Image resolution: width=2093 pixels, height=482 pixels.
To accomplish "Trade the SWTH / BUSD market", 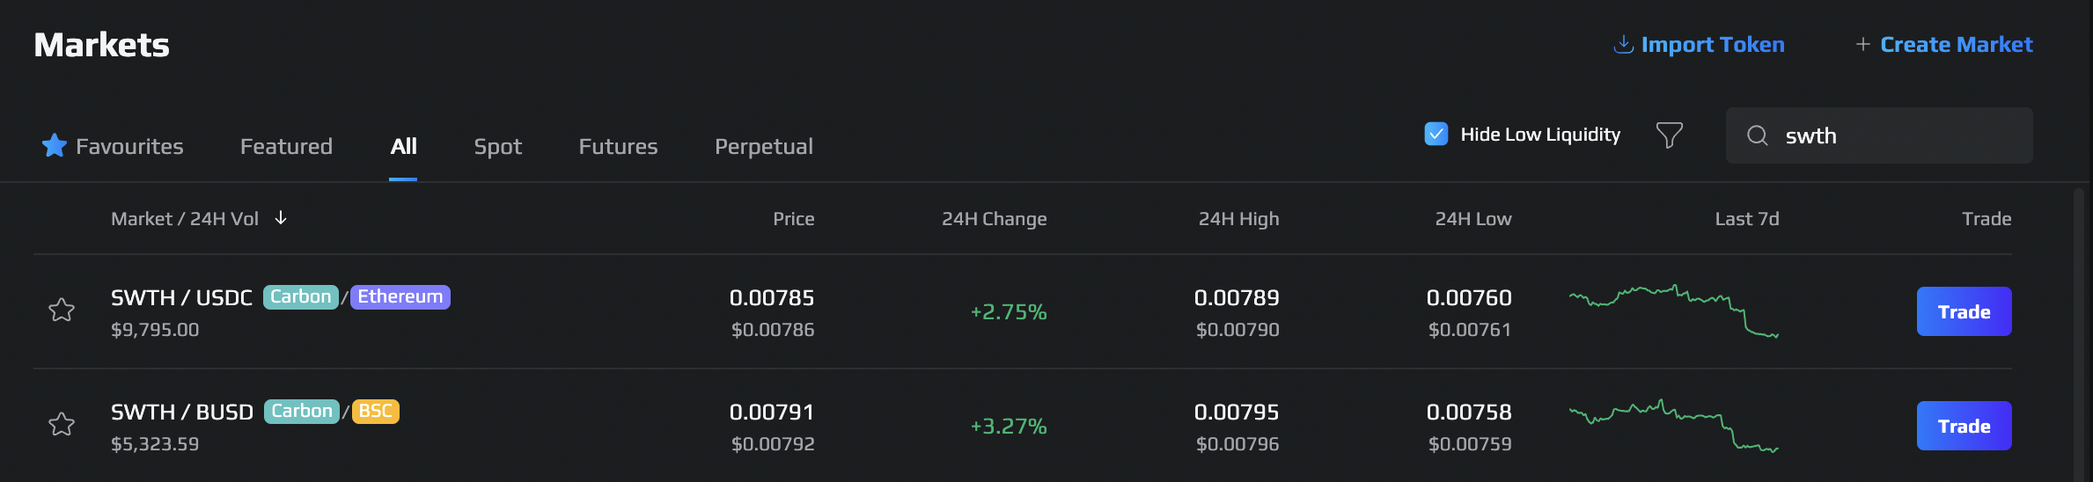I will point(1964,426).
